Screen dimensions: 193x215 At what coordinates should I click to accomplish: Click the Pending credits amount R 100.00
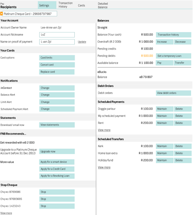point(147,49)
